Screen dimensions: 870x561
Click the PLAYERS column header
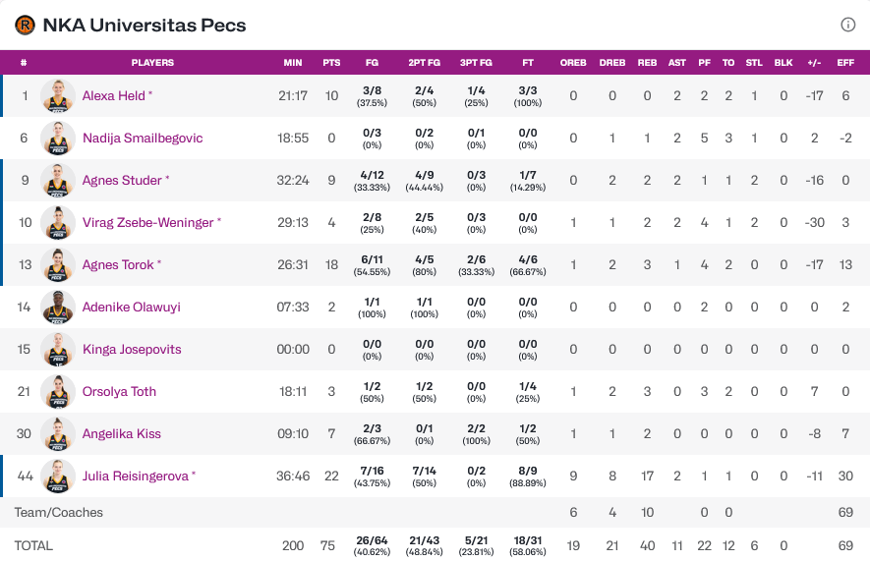152,63
